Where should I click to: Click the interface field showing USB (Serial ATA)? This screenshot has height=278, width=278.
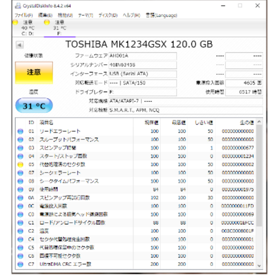143,74
